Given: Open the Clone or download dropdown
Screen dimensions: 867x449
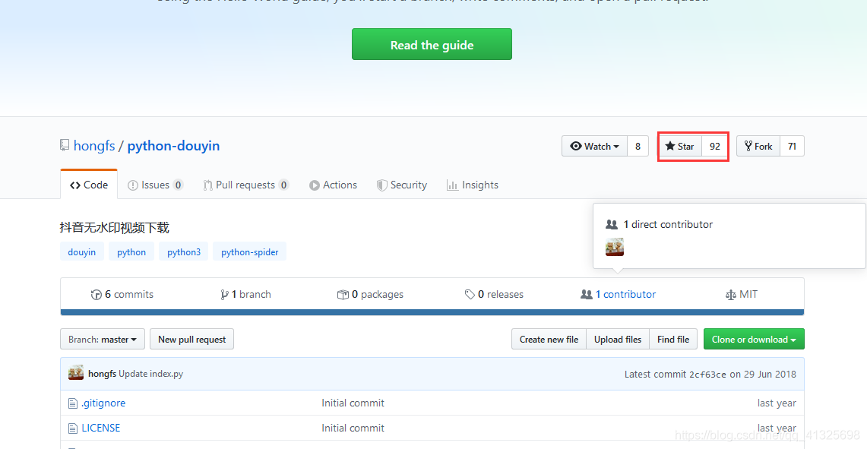Looking at the screenshot, I should click(x=754, y=339).
